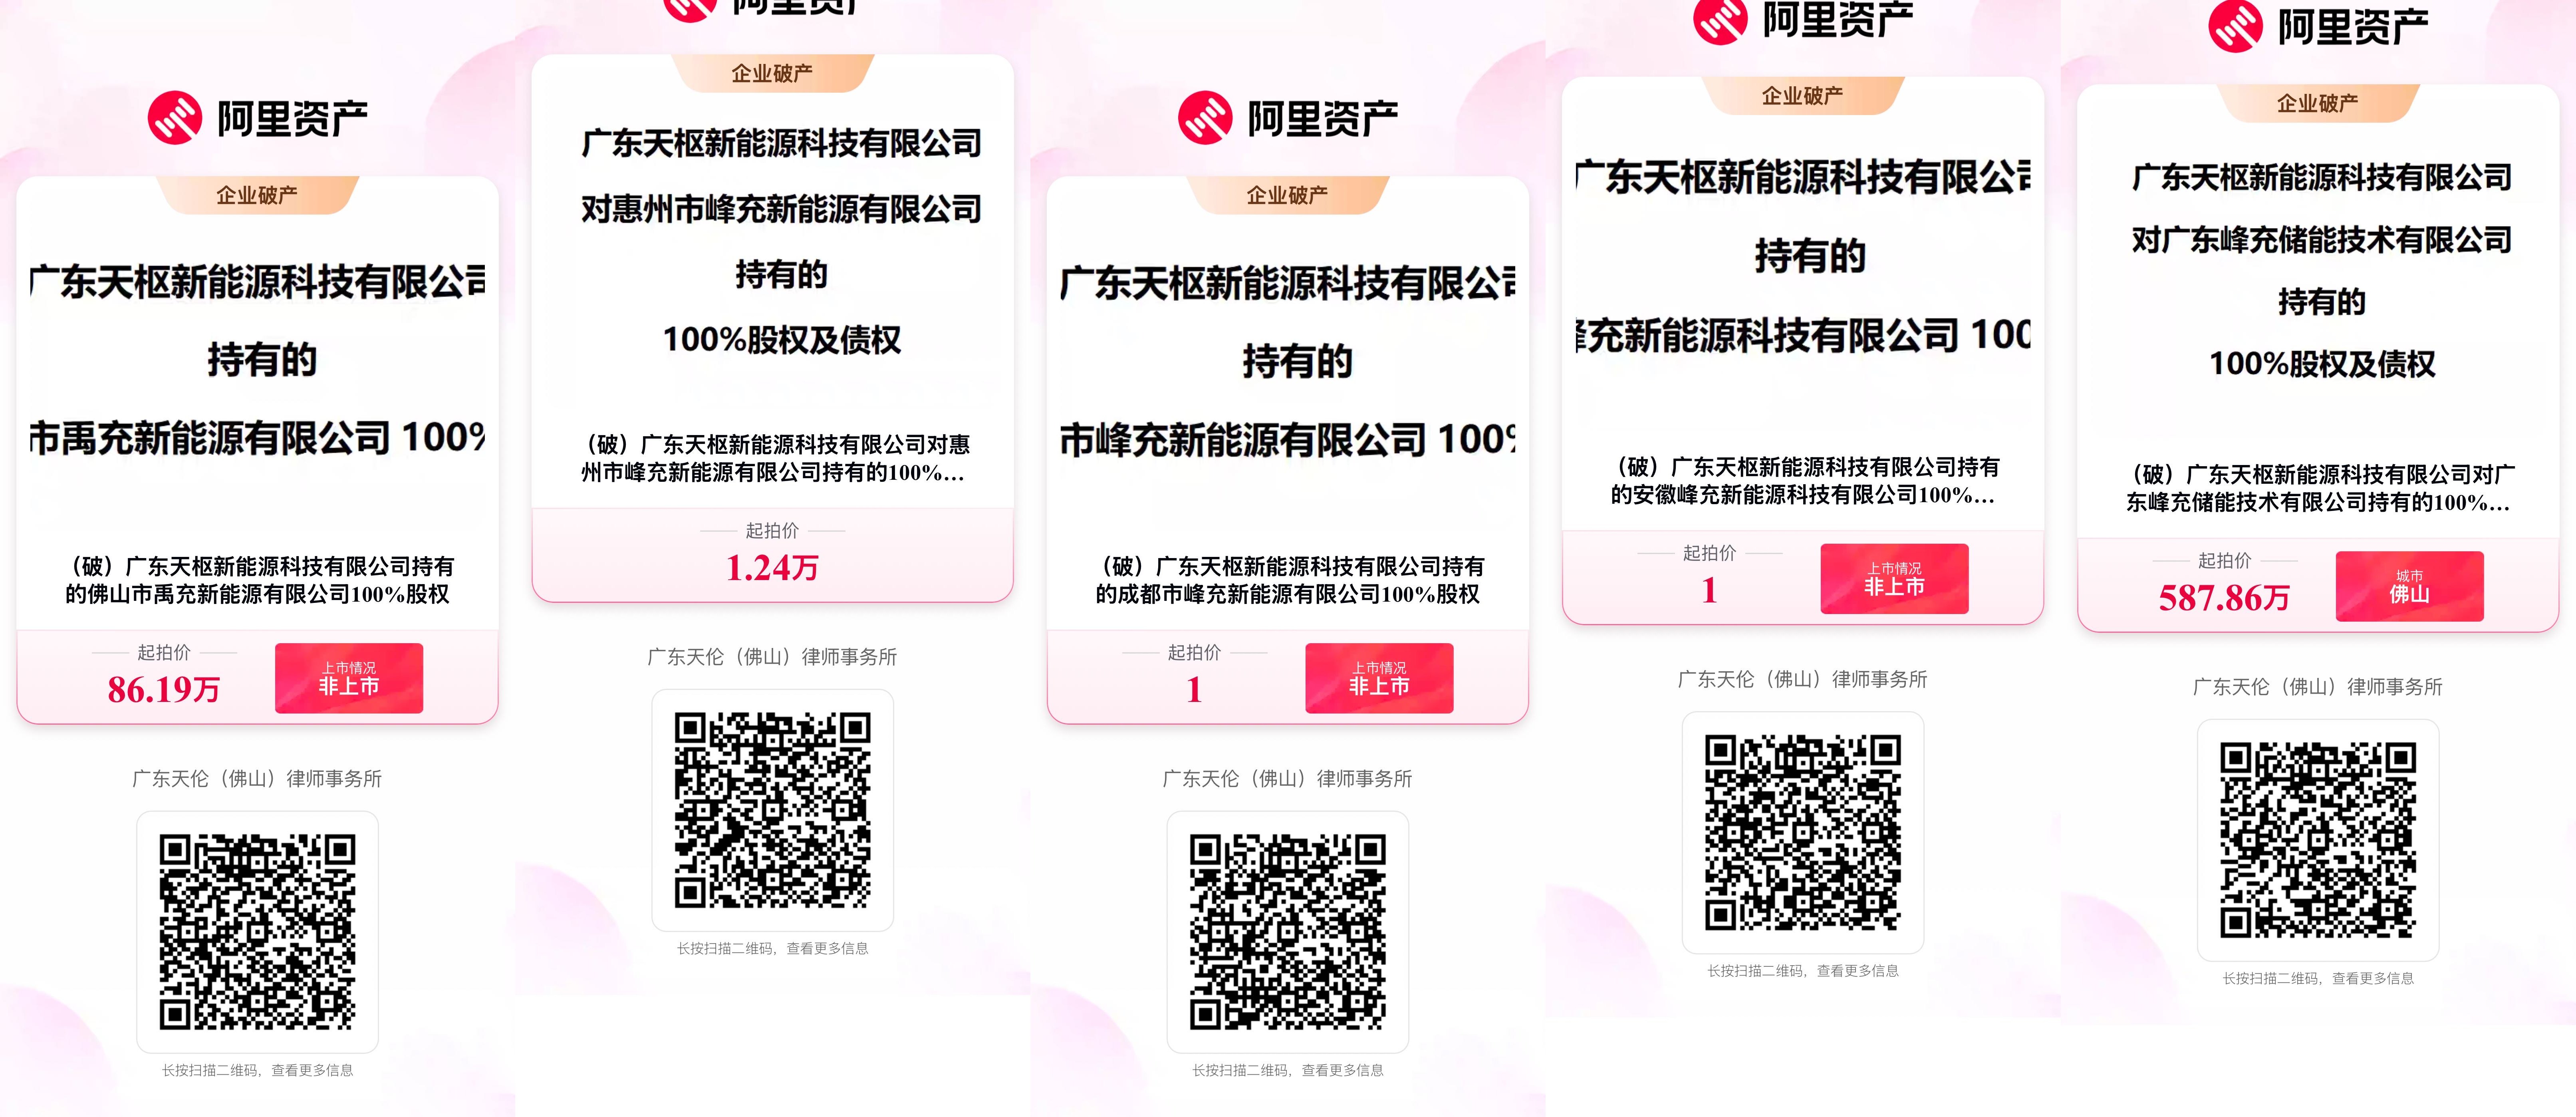Click the 阿里资产 logo on third poster
2576x1117 pixels.
click(x=1288, y=118)
